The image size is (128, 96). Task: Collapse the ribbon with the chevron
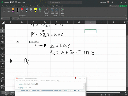(x=126, y=15)
